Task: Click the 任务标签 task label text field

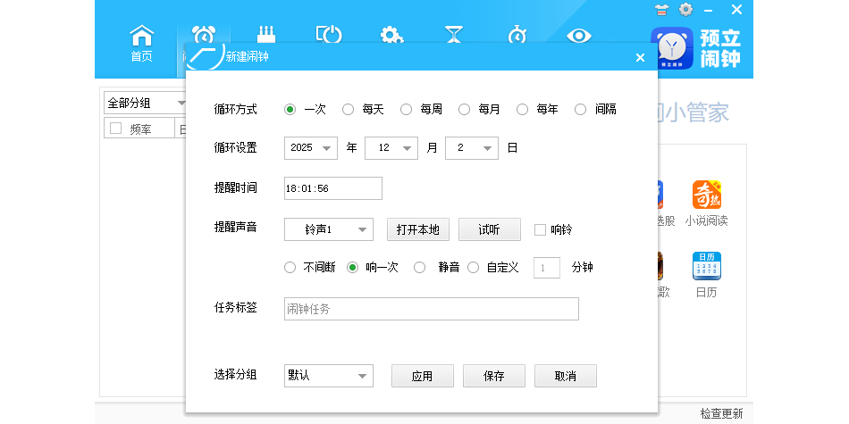Action: tap(431, 309)
